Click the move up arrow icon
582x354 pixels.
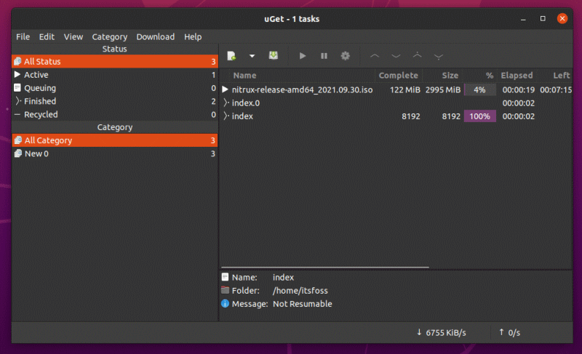point(375,56)
